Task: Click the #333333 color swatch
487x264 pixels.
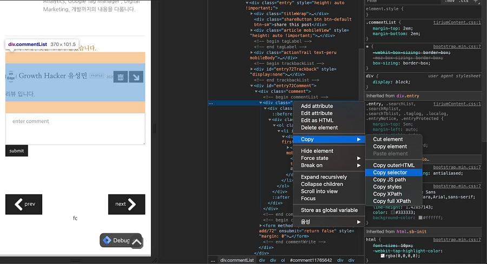Action: (x=393, y=212)
